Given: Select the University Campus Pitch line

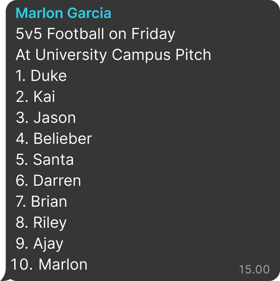Looking at the screenshot, I should click(113, 55).
